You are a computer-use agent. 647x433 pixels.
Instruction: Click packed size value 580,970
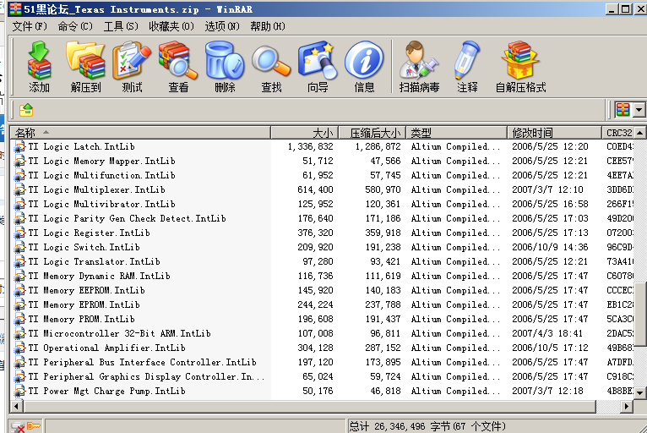click(383, 190)
